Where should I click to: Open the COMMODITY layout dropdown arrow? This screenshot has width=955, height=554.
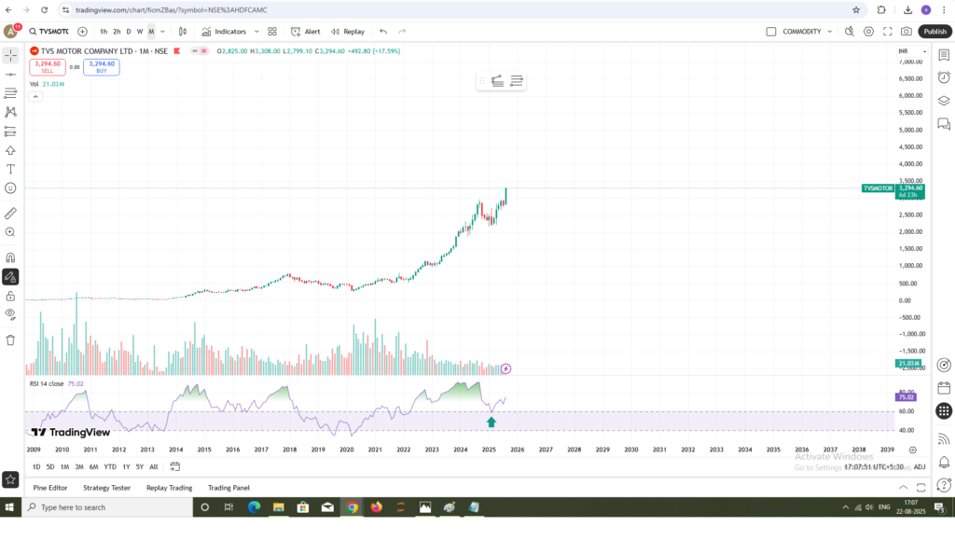[829, 32]
